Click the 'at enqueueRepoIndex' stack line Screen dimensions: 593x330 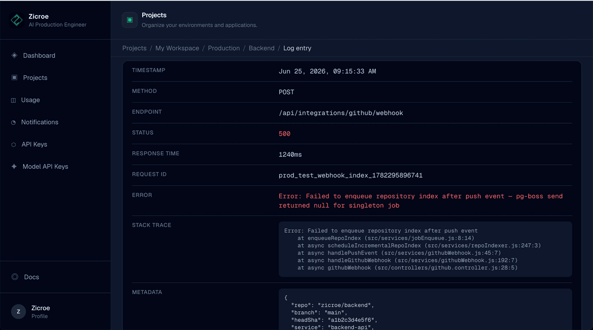coord(385,238)
